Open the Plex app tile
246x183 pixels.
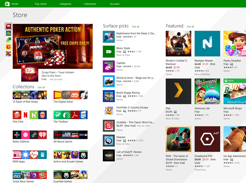178,91
